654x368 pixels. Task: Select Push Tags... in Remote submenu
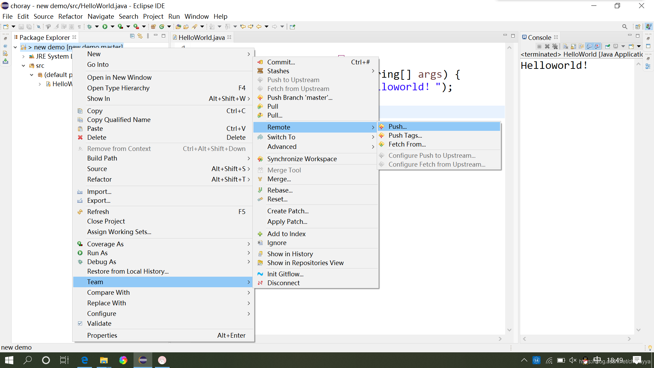click(439, 135)
